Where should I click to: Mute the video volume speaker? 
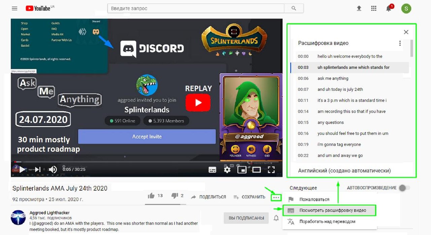point(53,169)
